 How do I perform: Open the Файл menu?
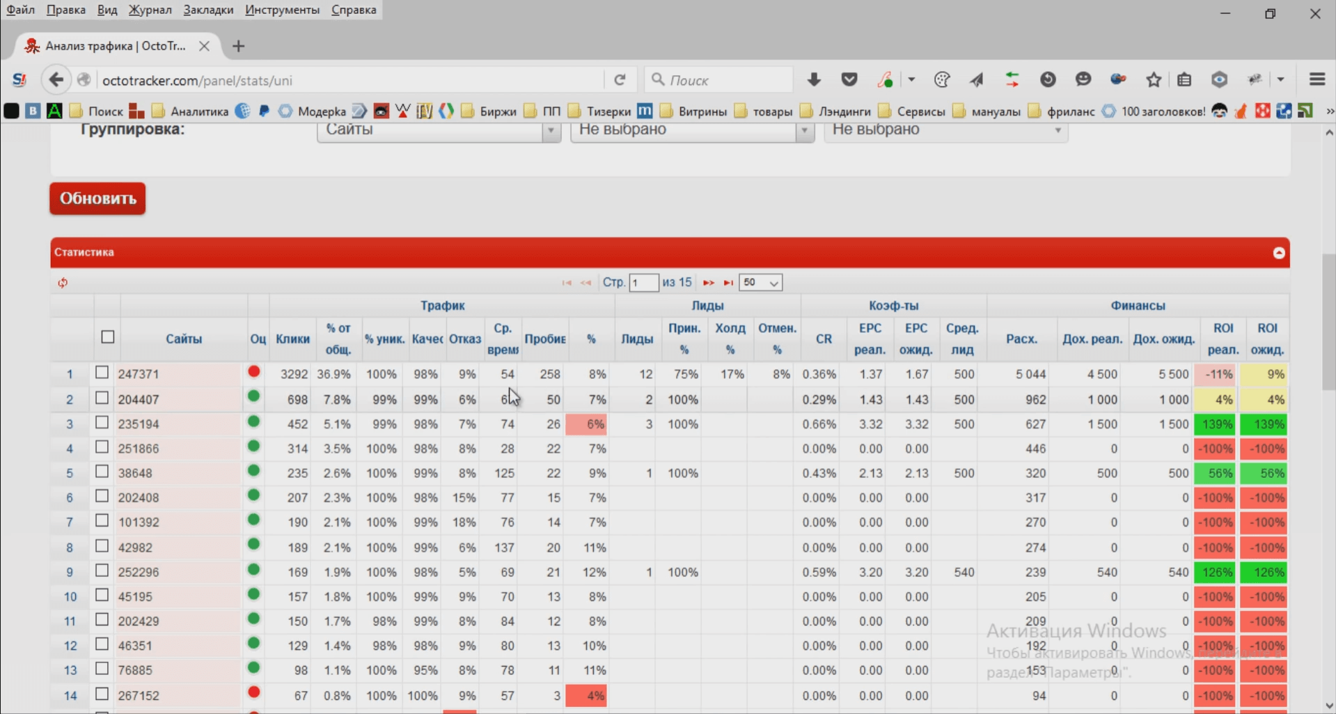pyautogui.click(x=21, y=10)
